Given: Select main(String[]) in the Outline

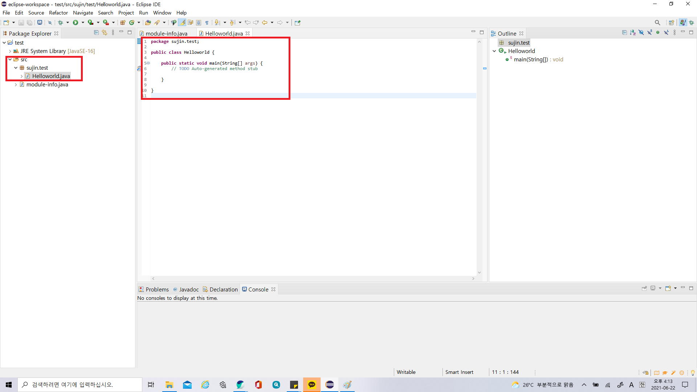Looking at the screenshot, I should click(531, 60).
